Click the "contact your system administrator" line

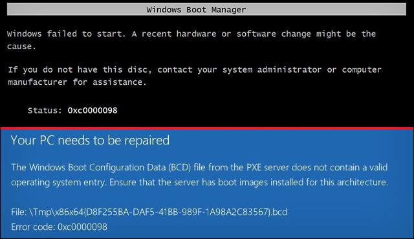pos(239,70)
